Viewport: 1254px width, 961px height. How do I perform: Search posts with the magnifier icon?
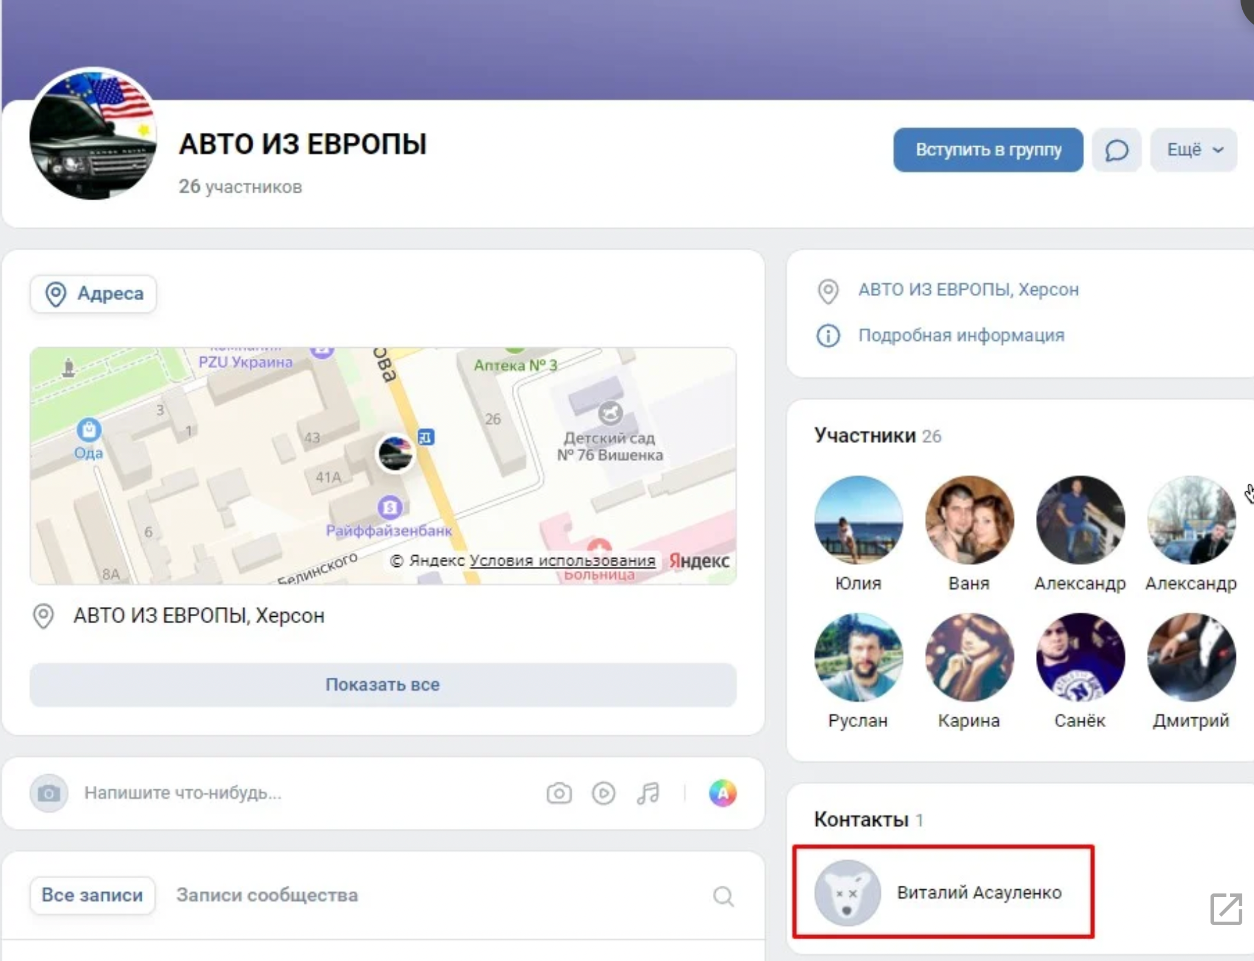pyautogui.click(x=723, y=896)
